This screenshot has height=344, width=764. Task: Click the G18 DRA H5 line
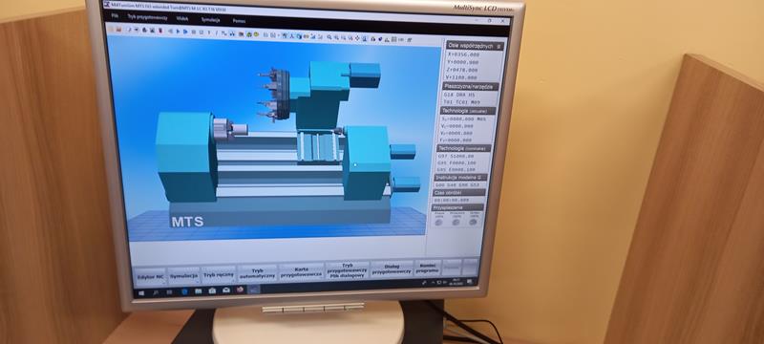458,95
